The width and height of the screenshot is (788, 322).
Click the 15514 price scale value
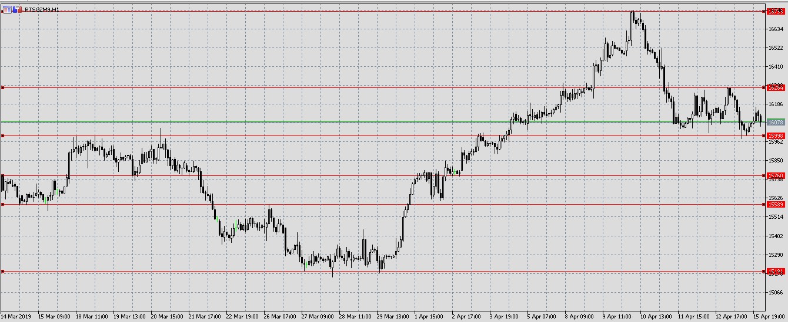tap(776, 217)
